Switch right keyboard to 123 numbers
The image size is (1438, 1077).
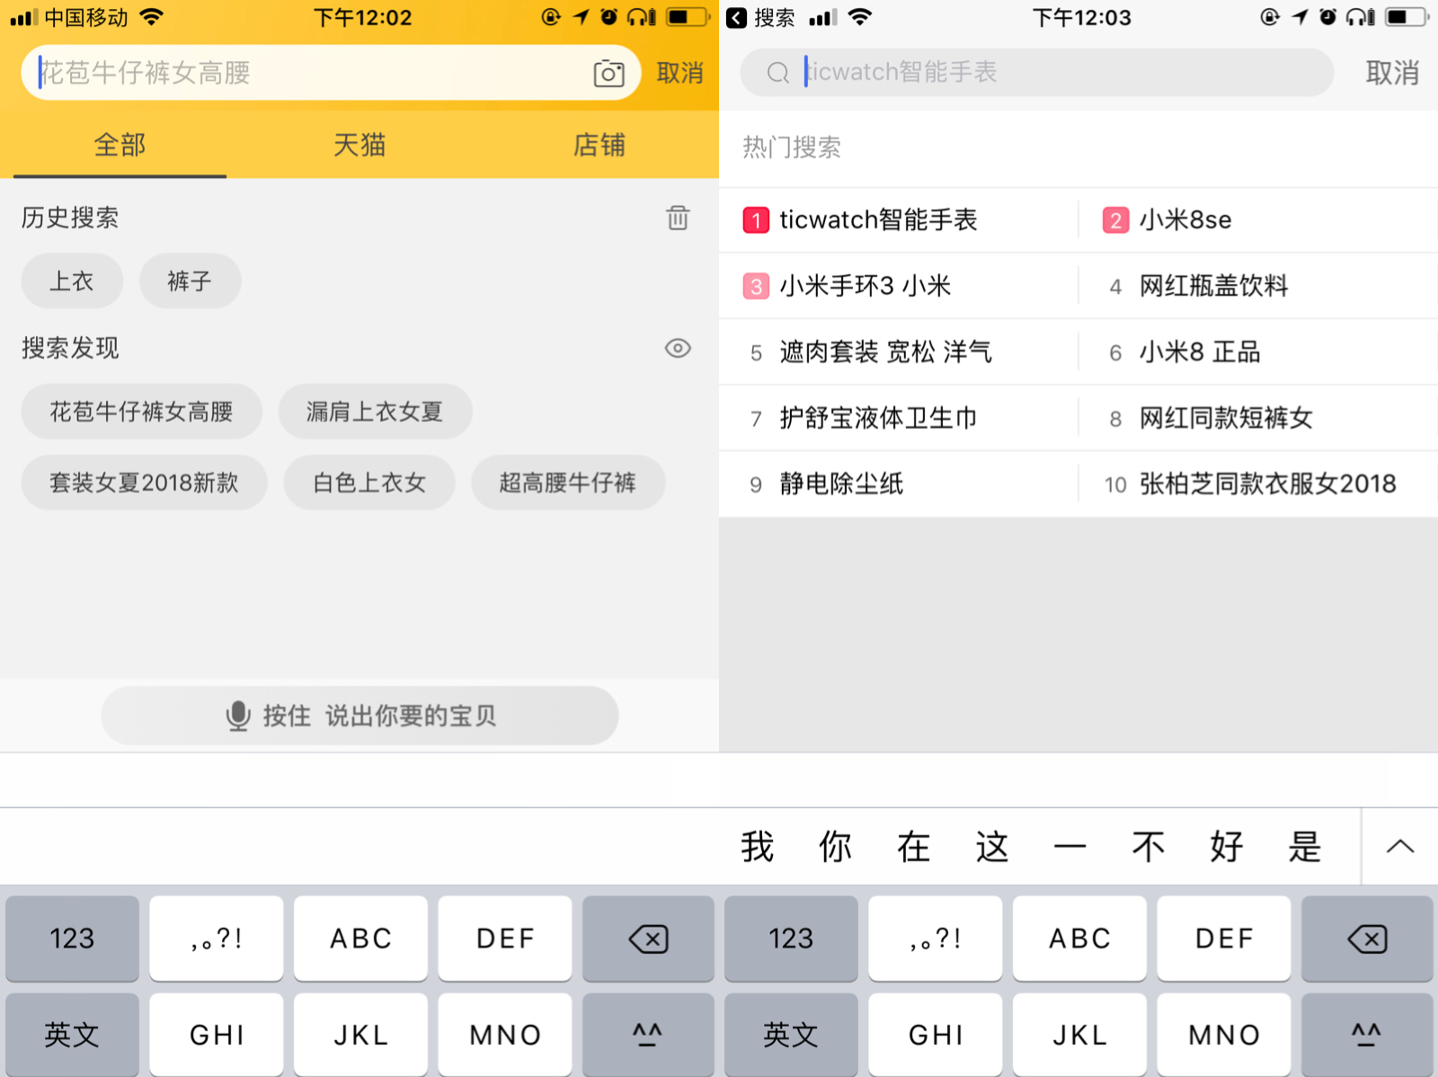tap(791, 939)
